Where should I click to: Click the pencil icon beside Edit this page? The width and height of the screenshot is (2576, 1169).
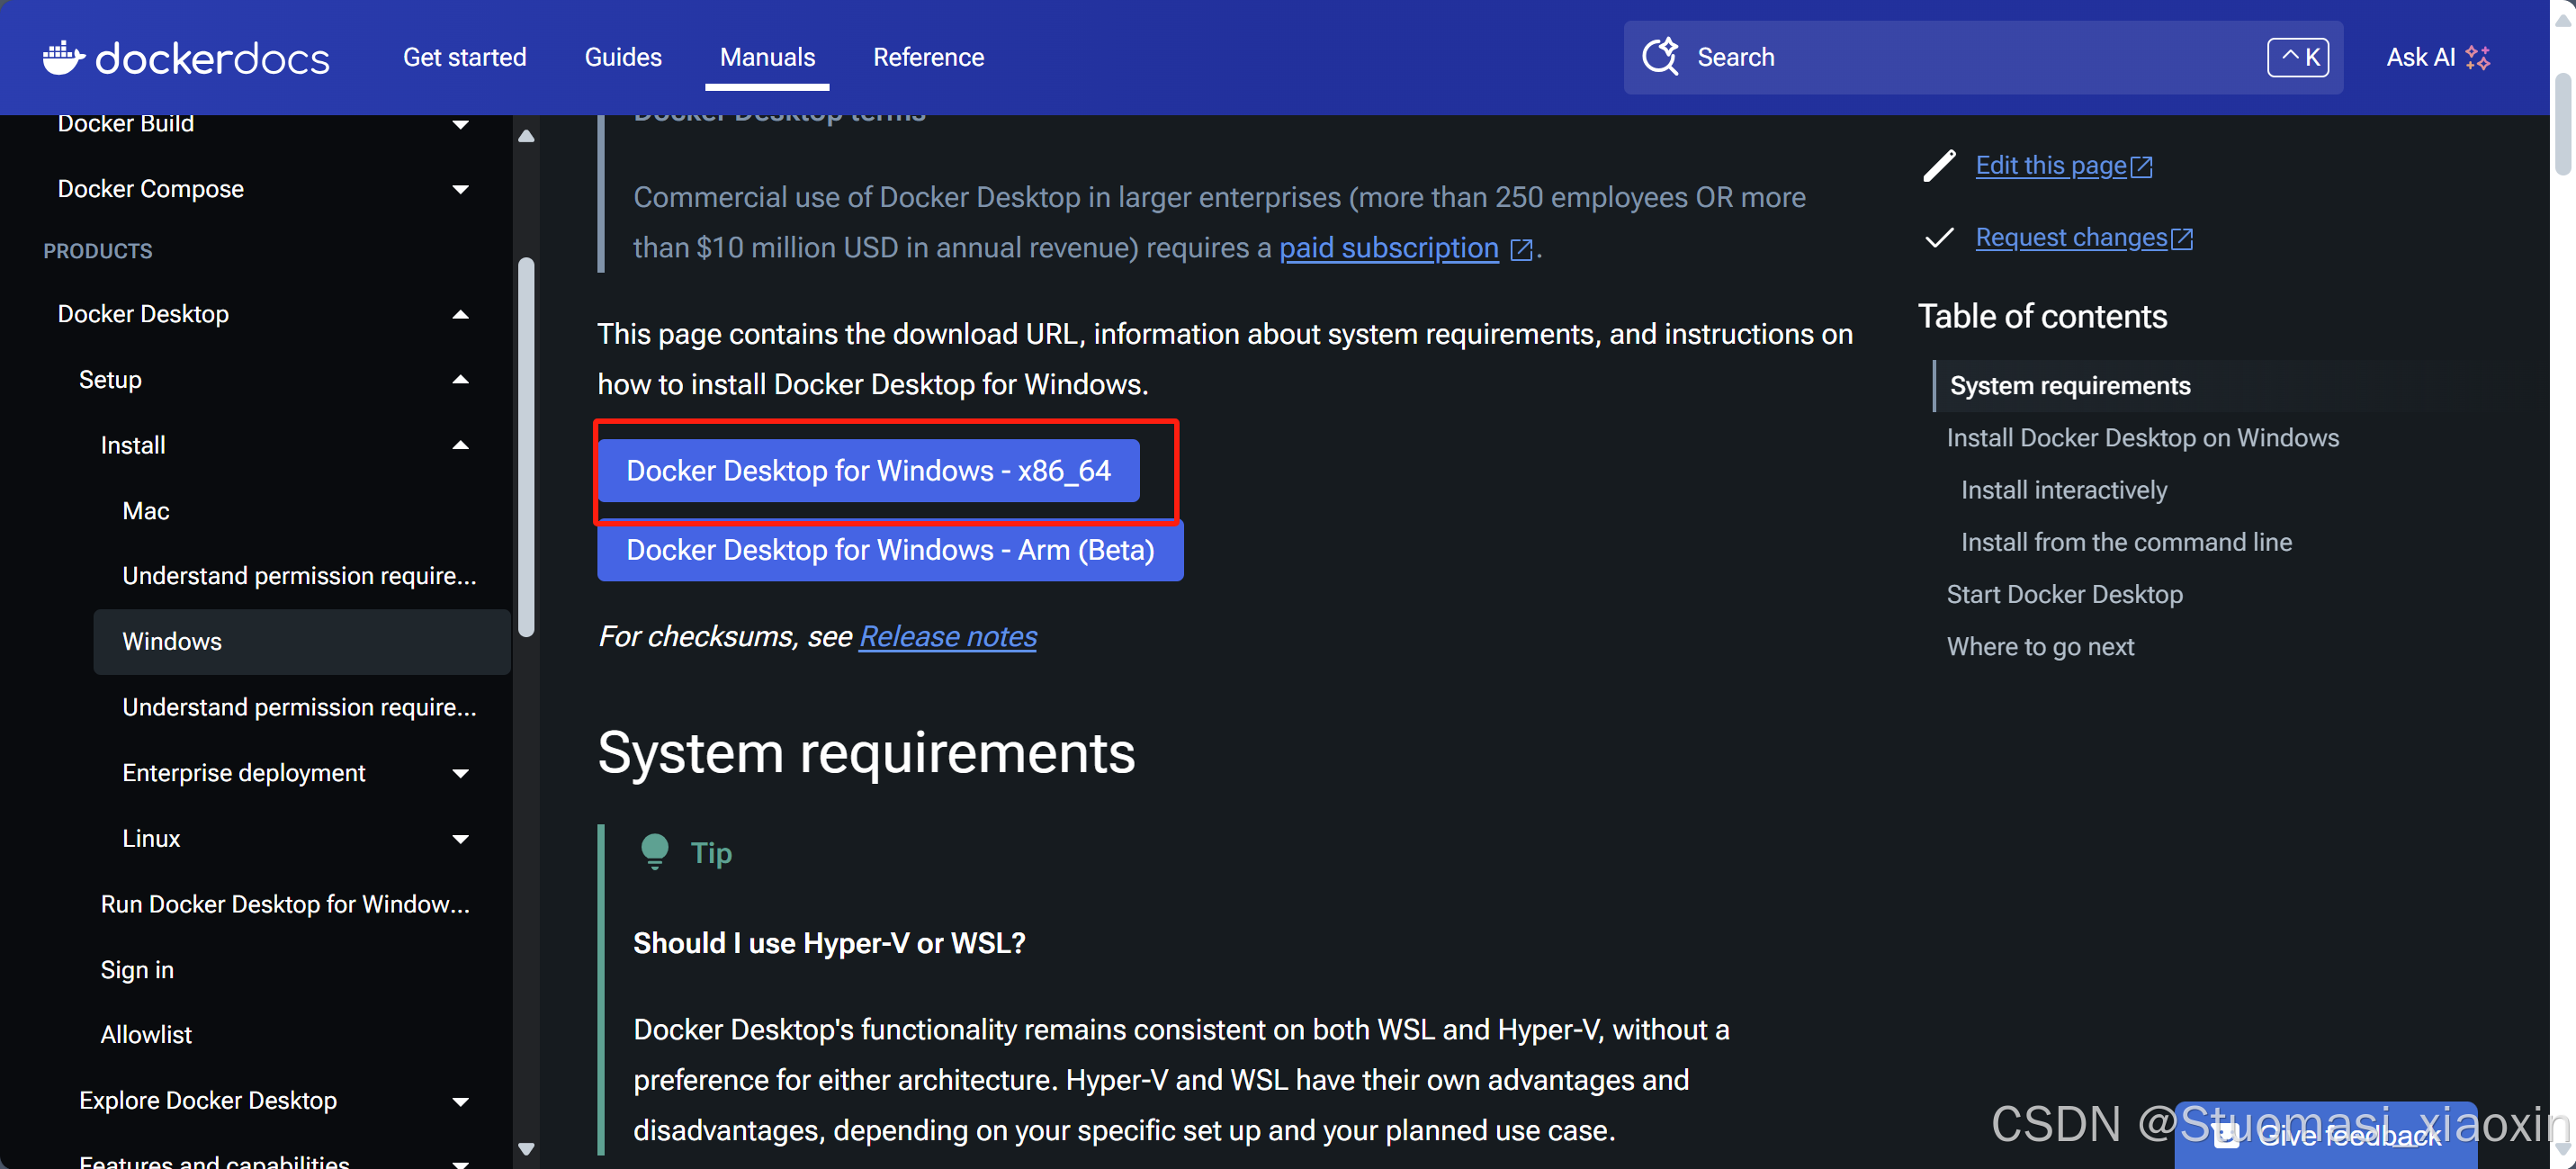(1939, 166)
